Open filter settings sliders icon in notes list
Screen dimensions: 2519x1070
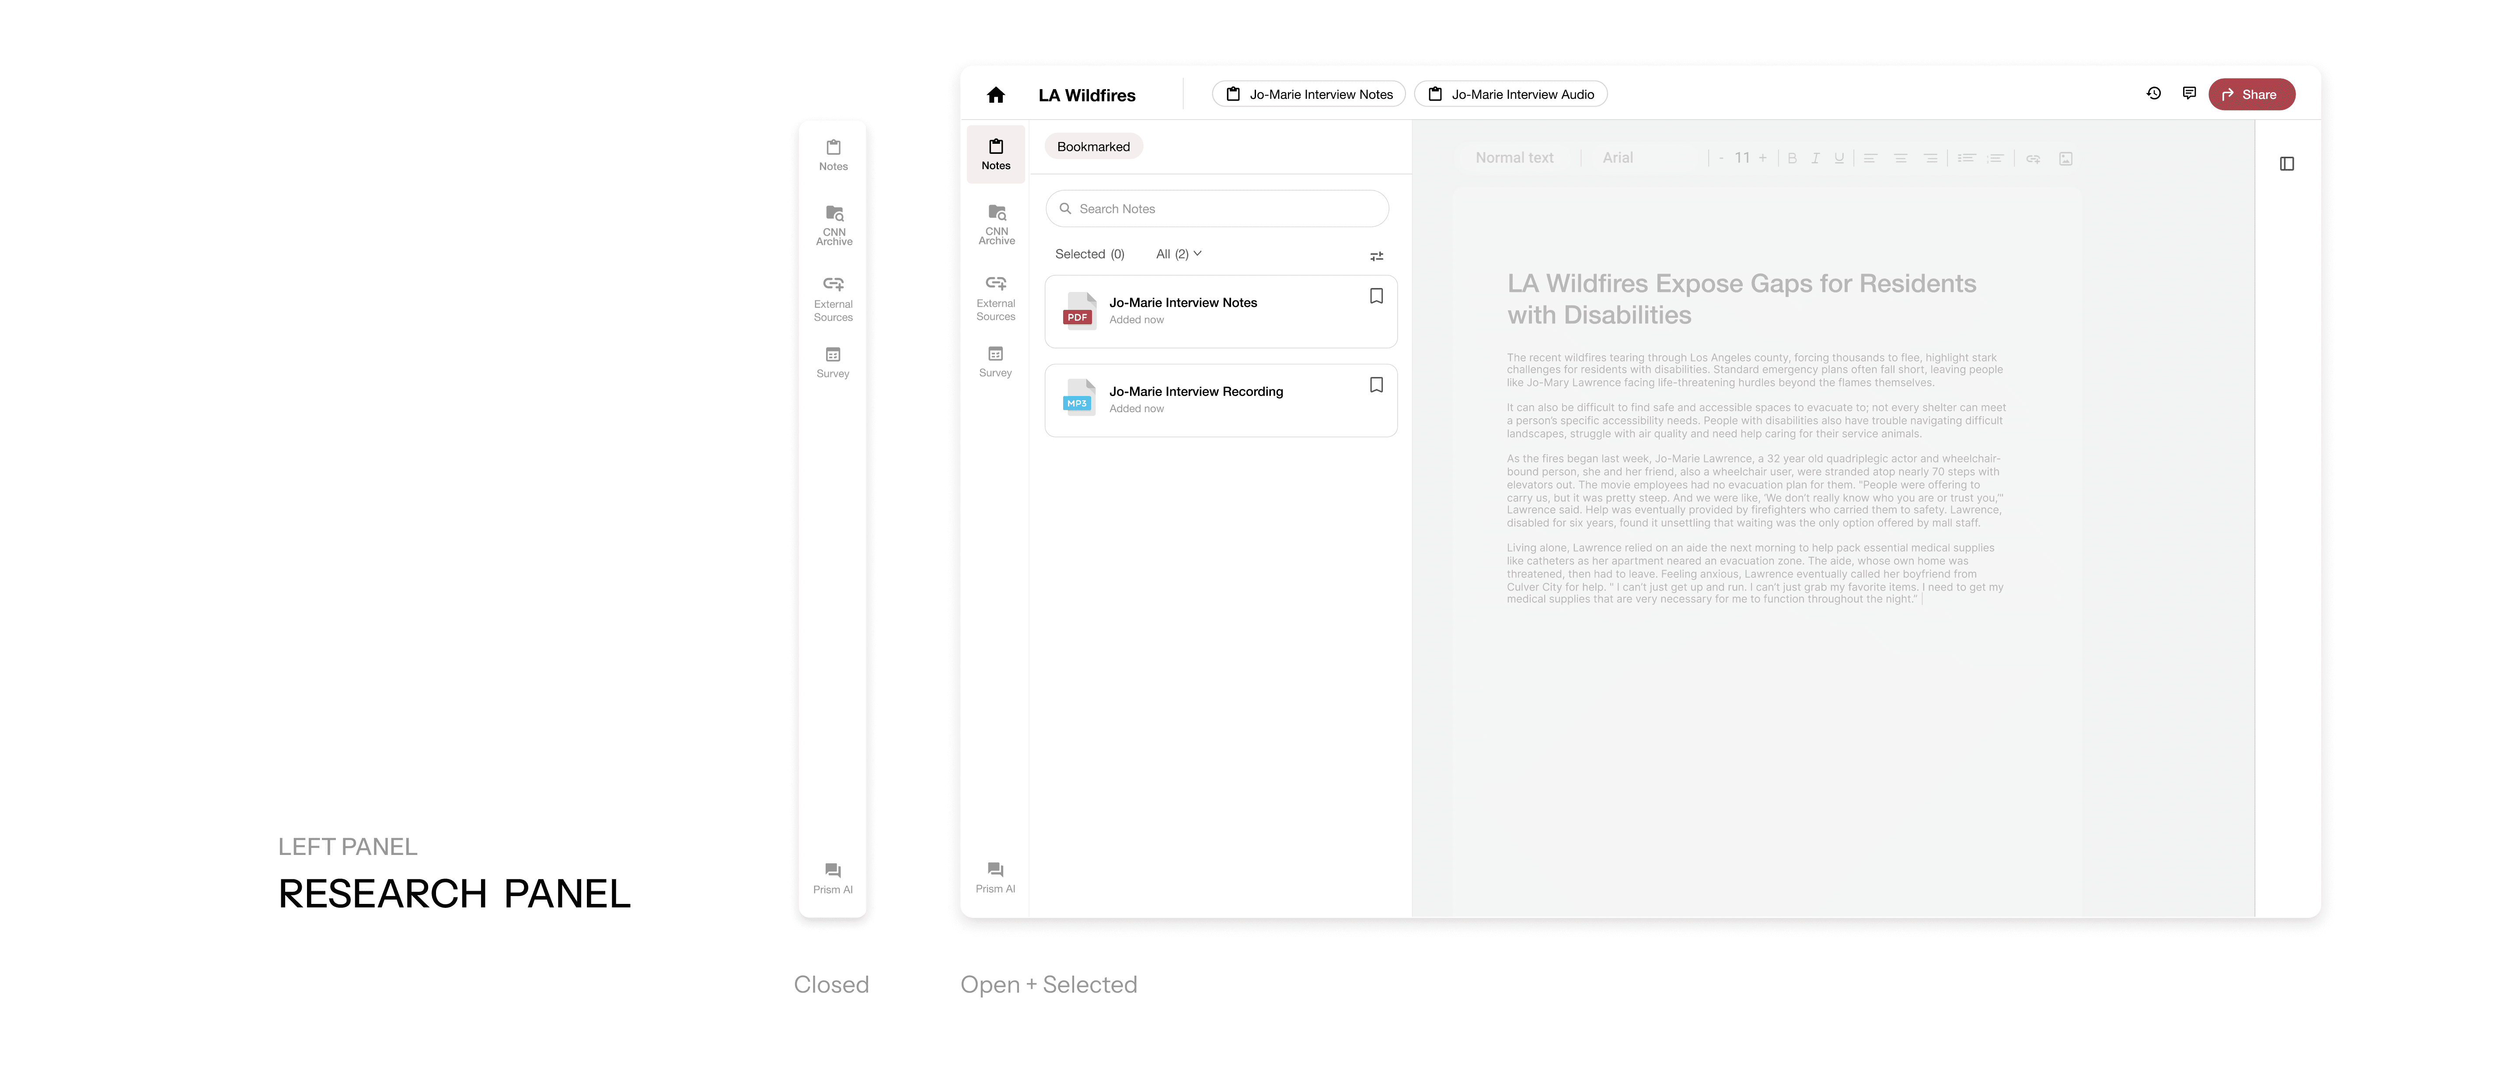[1376, 256]
